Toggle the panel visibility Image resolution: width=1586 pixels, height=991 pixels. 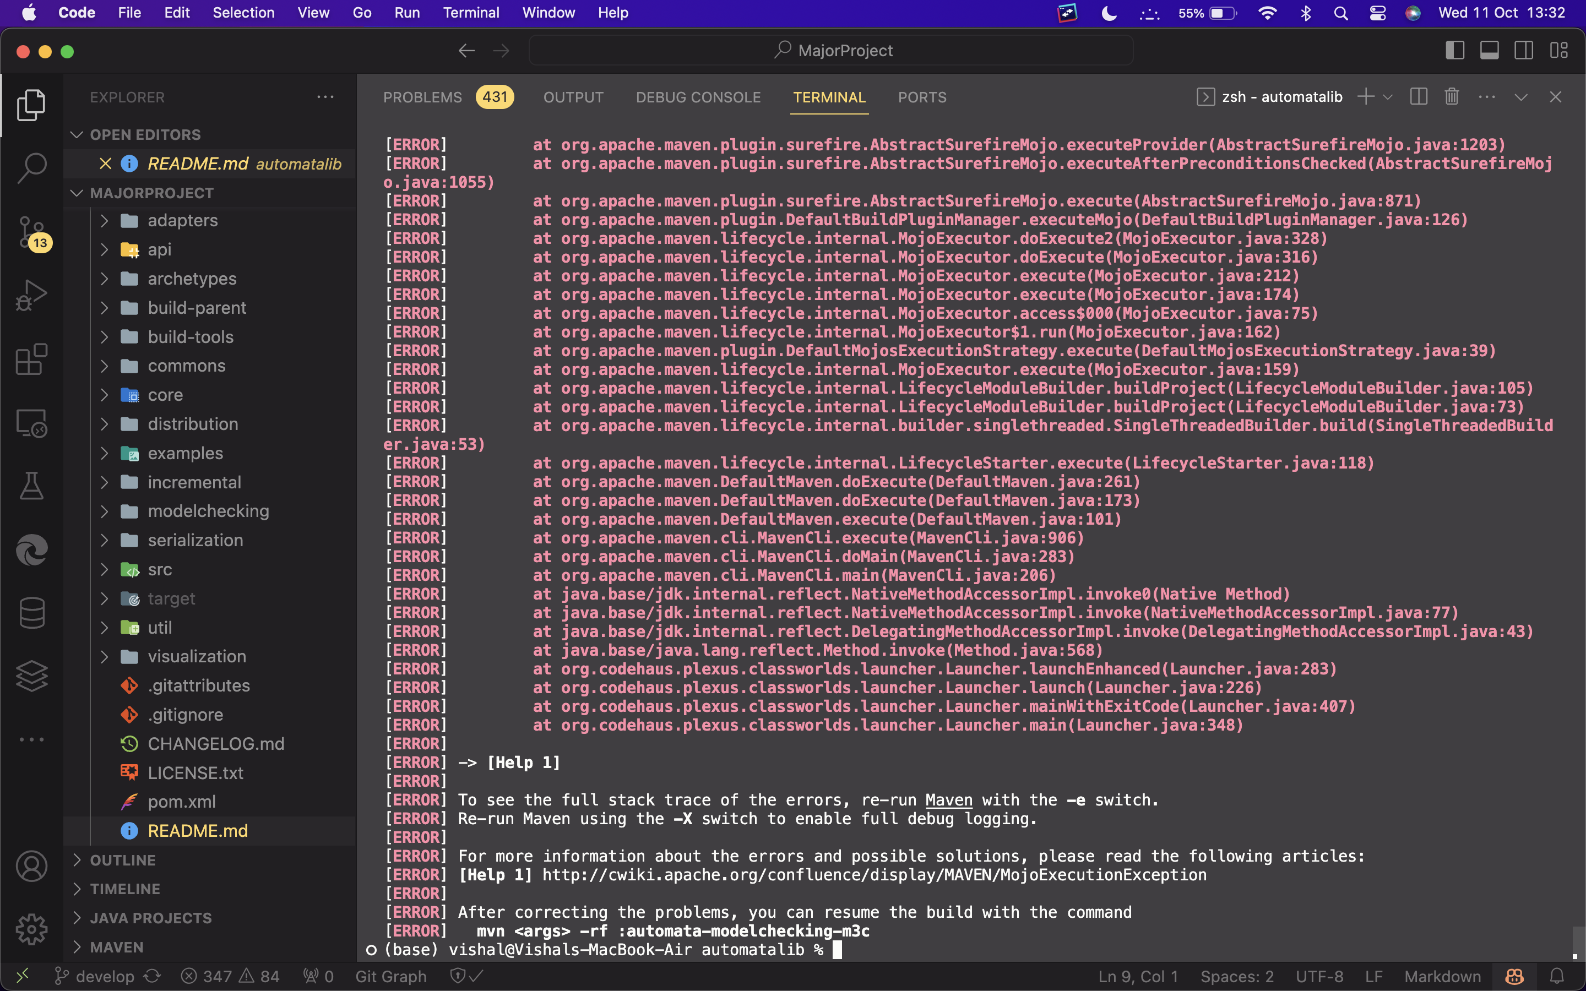click(1489, 50)
